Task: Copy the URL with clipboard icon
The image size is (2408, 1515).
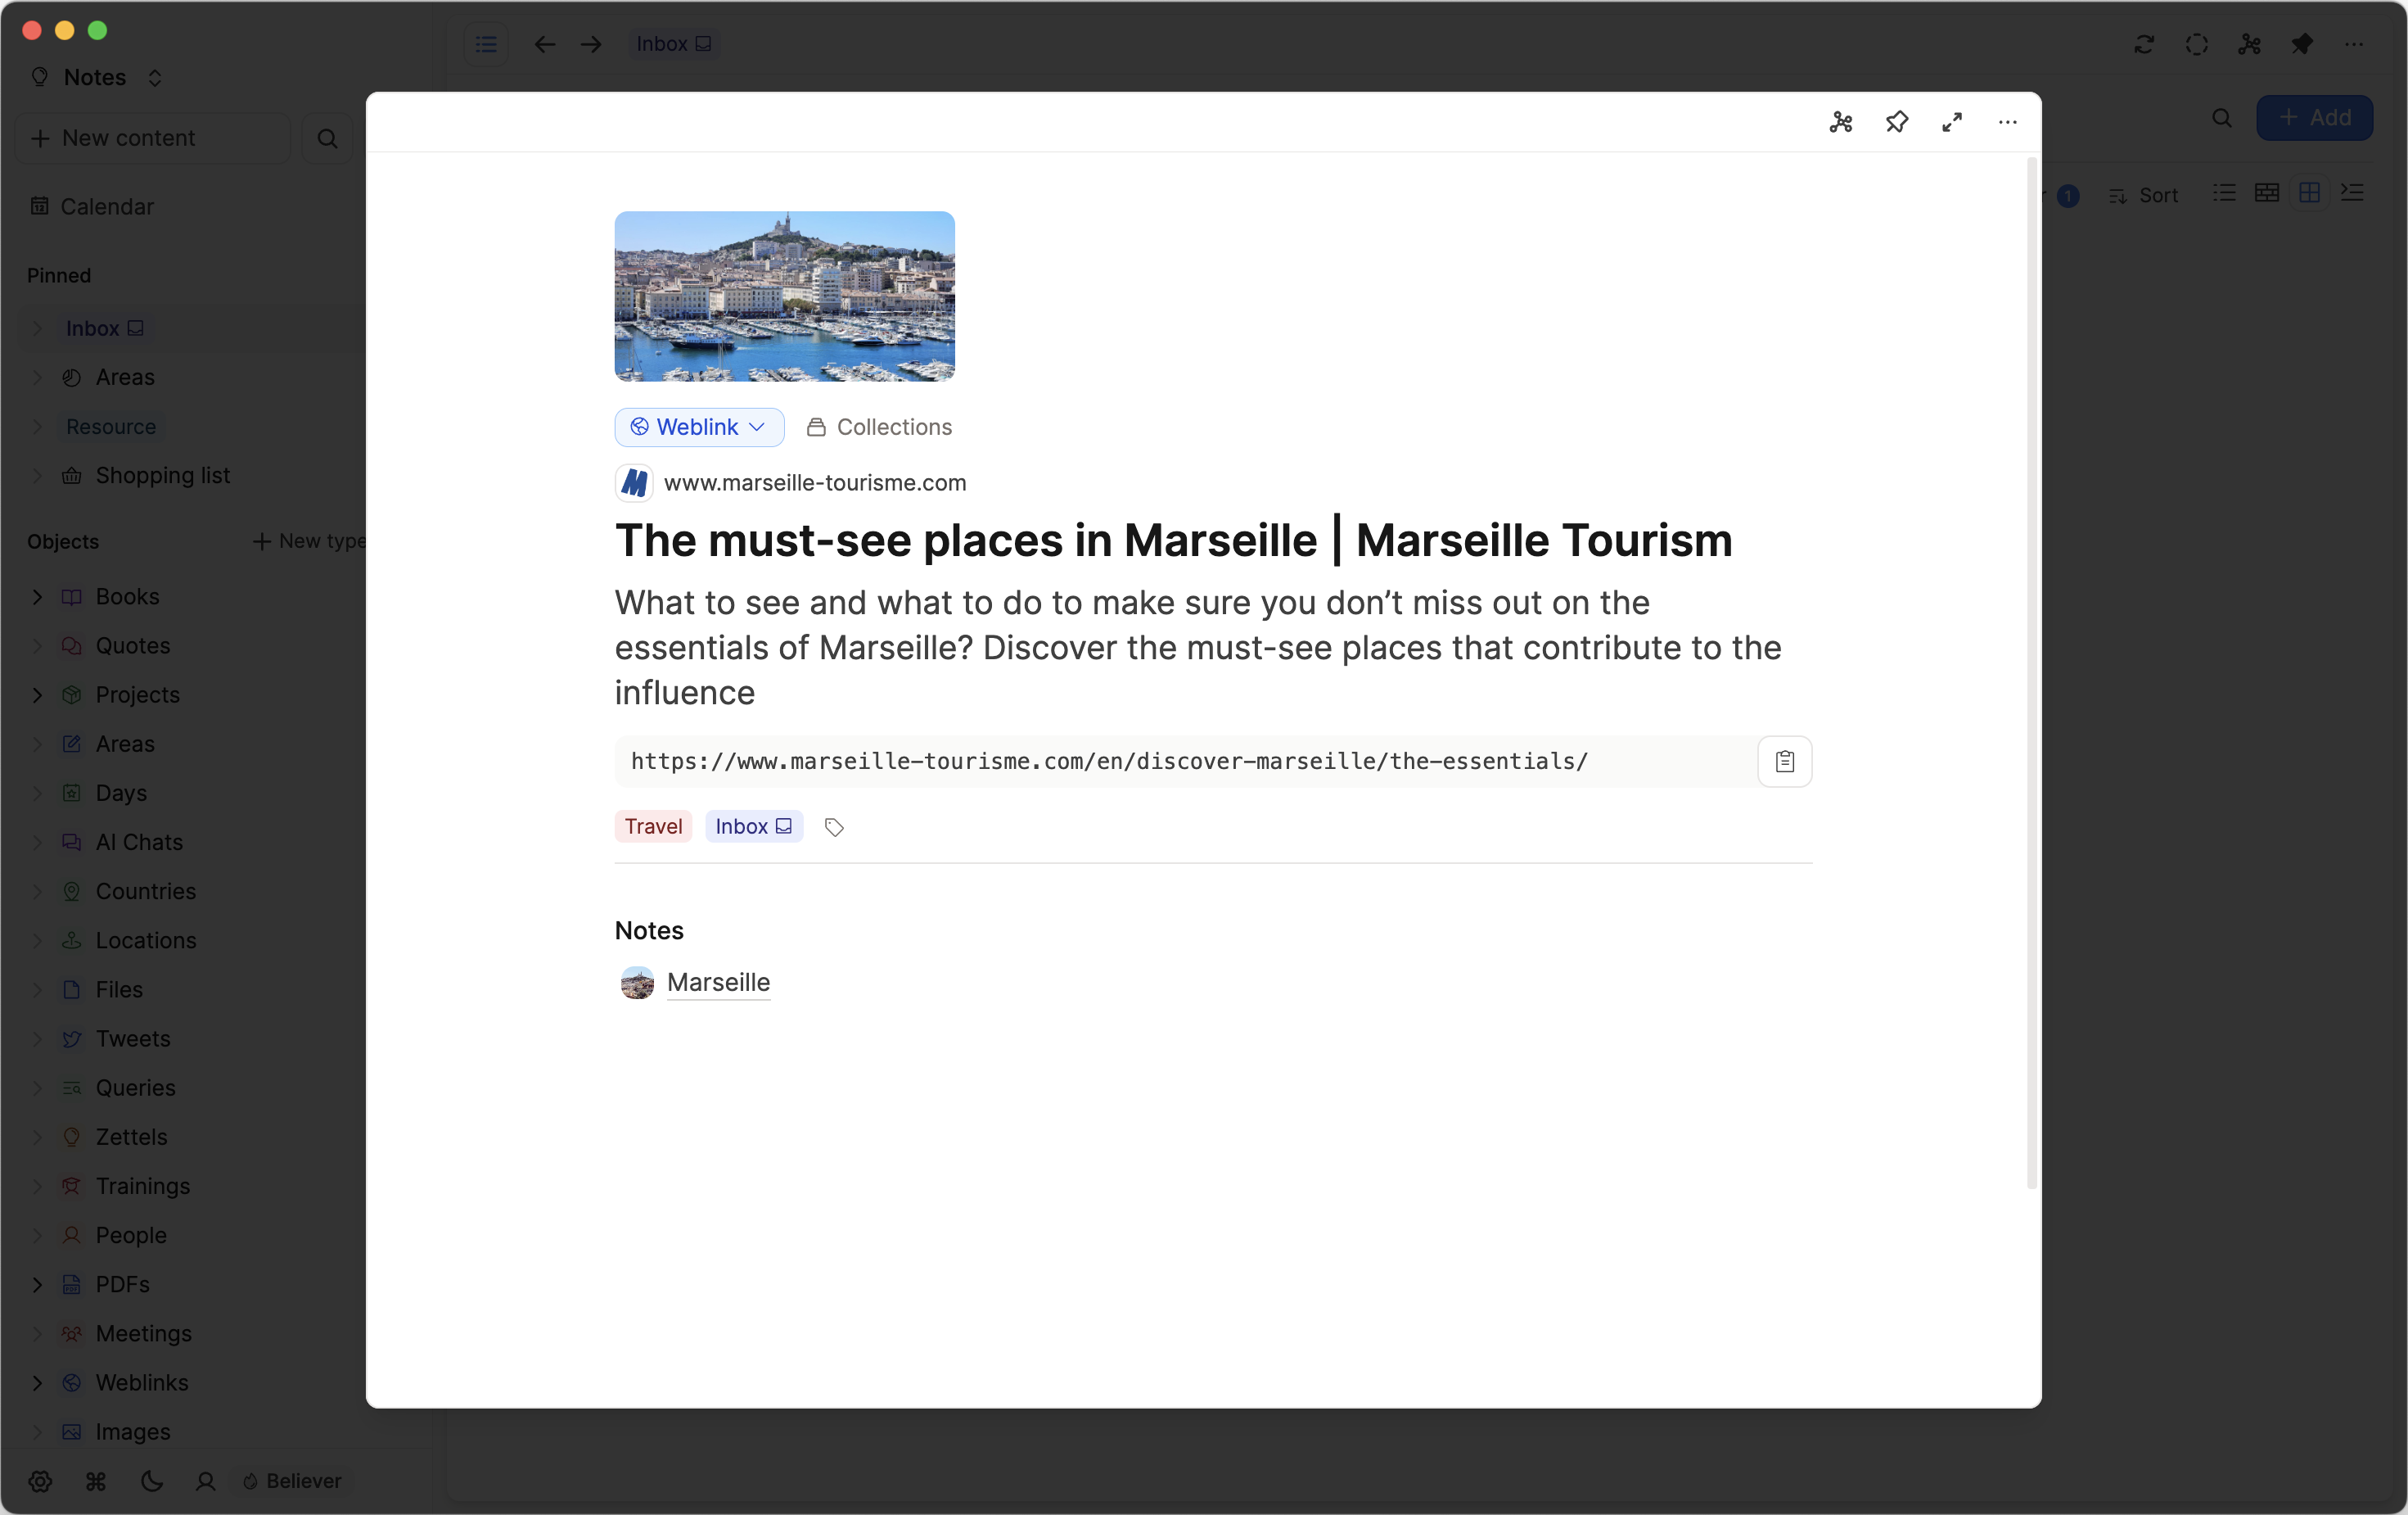Action: pos(1785,762)
